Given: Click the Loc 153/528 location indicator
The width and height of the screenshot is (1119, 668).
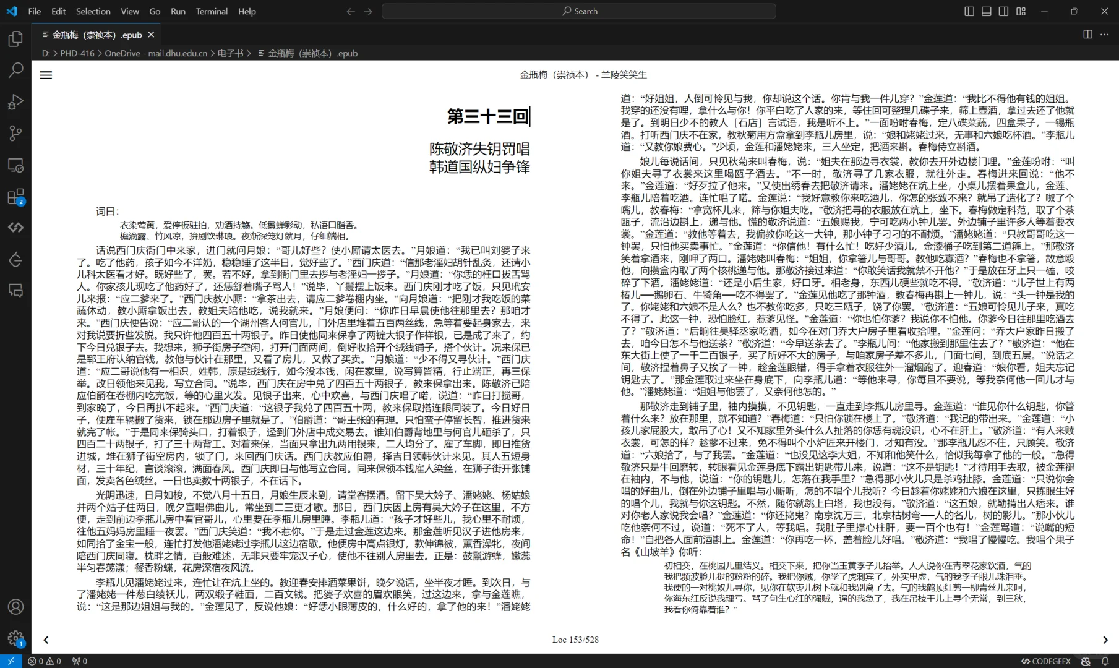Looking at the screenshot, I should (575, 640).
